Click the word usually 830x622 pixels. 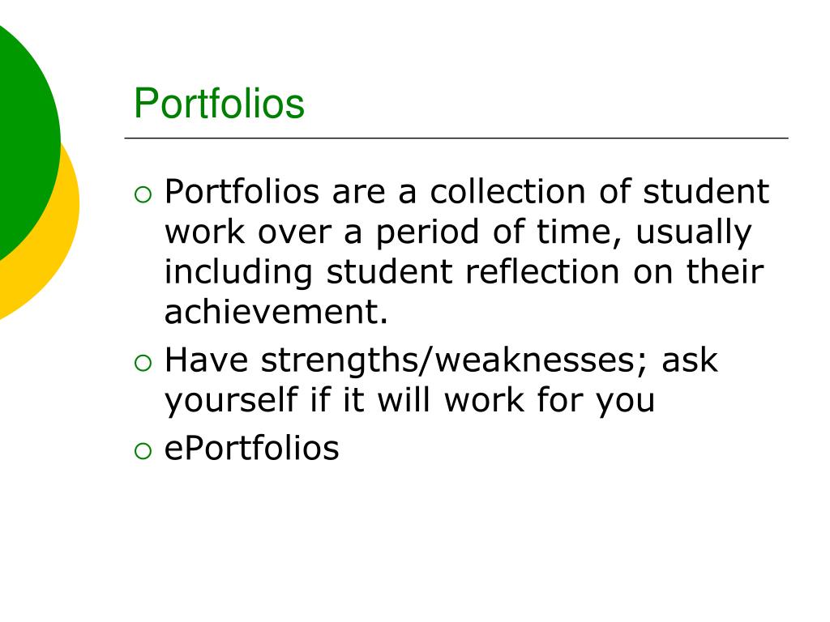[x=694, y=232]
